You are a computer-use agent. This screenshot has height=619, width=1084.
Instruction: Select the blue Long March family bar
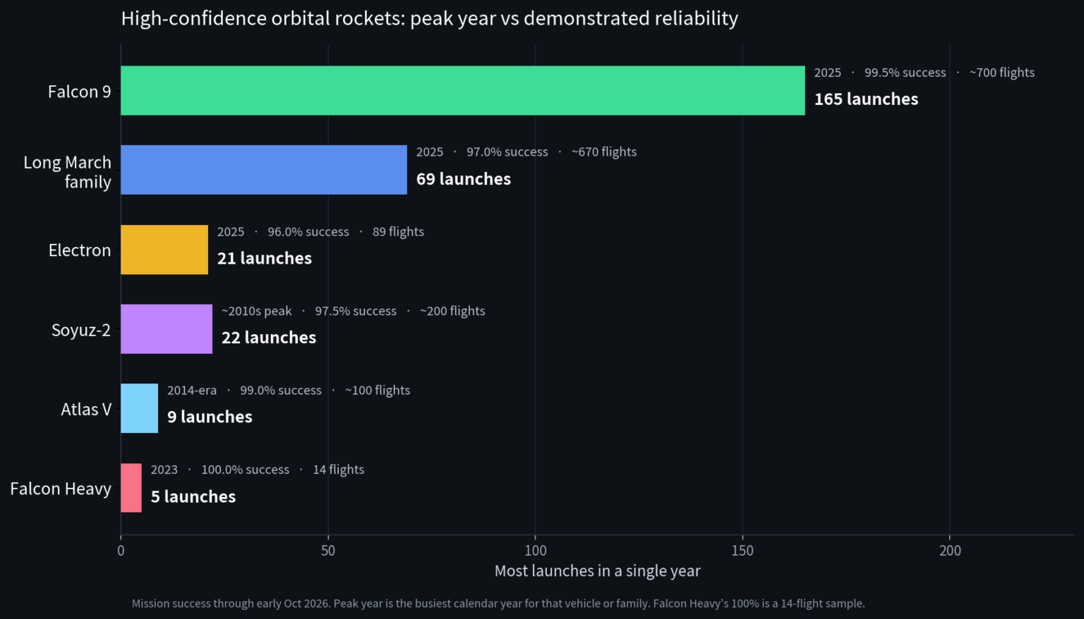pos(264,170)
